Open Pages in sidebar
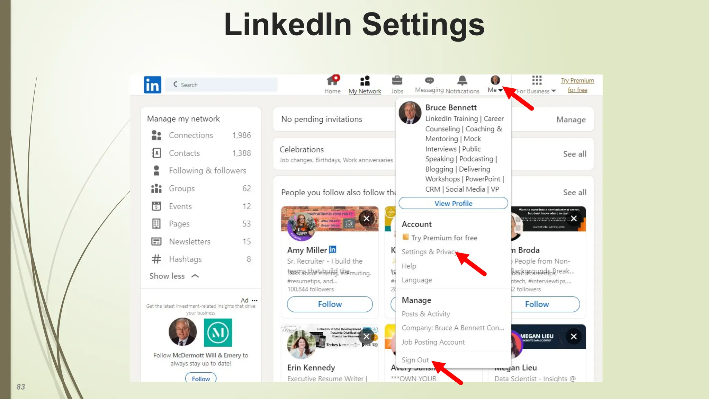 tap(201, 224)
